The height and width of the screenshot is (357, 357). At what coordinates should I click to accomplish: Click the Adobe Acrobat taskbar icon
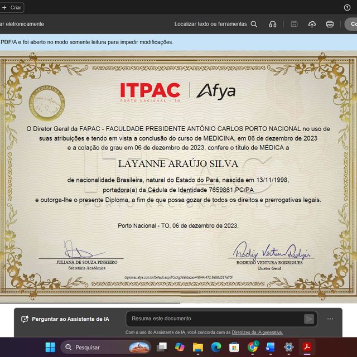[307, 347]
